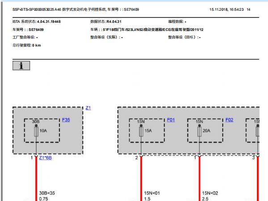Click pin number 2 below F01
Image resolution: width=268 pixels, height=201 pixels.
[136, 158]
